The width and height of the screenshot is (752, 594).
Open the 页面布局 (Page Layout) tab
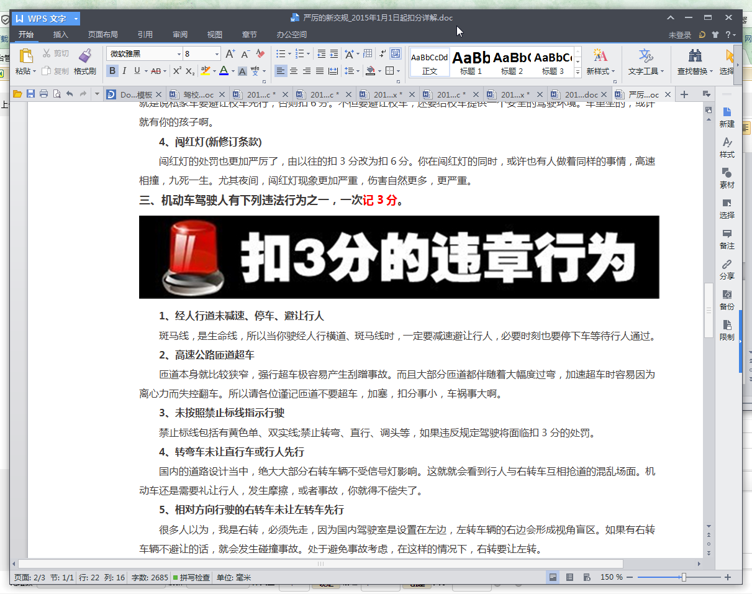102,35
